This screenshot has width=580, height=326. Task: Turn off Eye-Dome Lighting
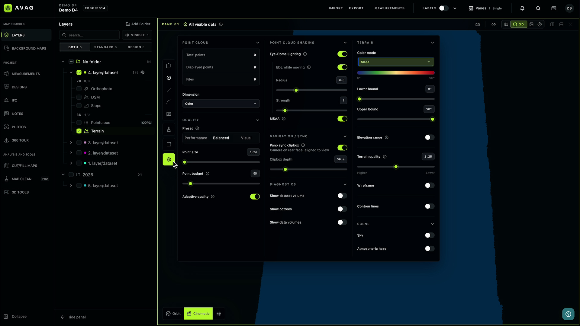(x=342, y=54)
